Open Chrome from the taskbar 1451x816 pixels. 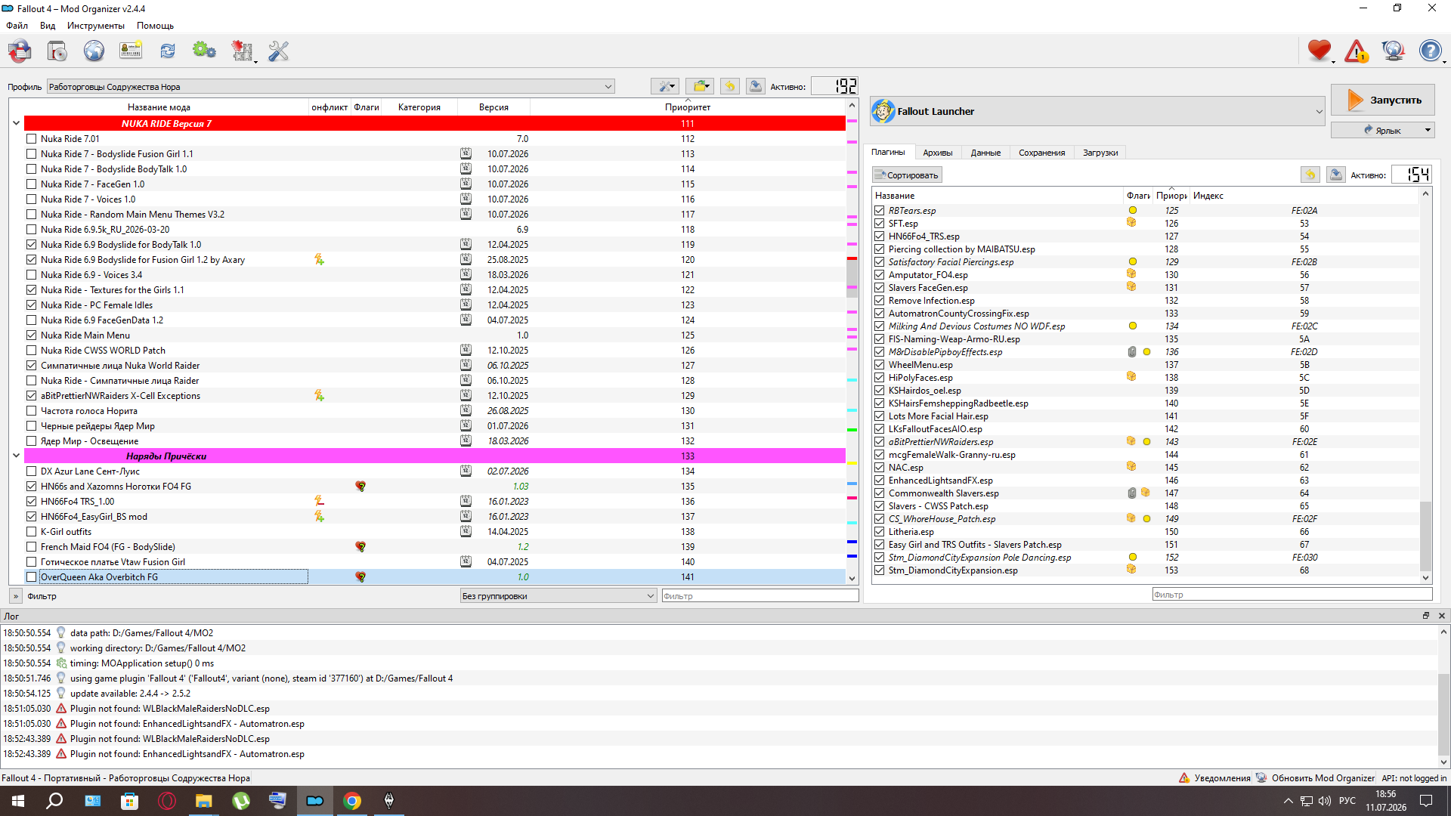(x=352, y=801)
